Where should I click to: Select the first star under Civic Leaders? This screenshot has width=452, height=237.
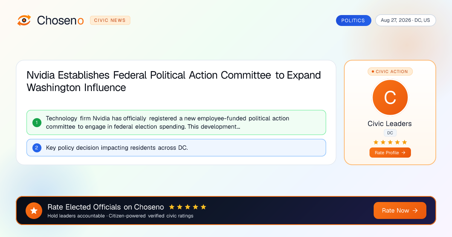pos(376,142)
